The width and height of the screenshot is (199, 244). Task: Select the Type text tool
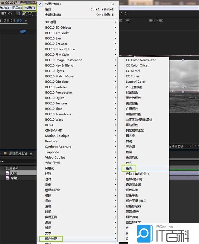30,14
